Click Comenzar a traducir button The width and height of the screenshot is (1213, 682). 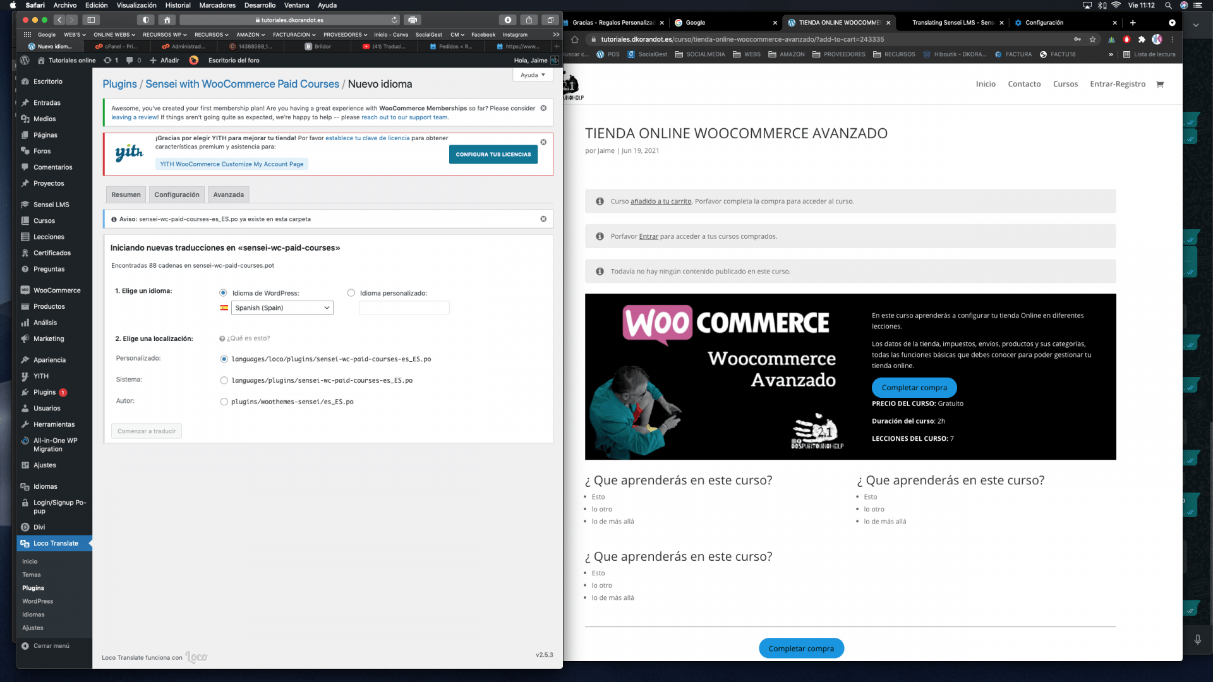(147, 431)
